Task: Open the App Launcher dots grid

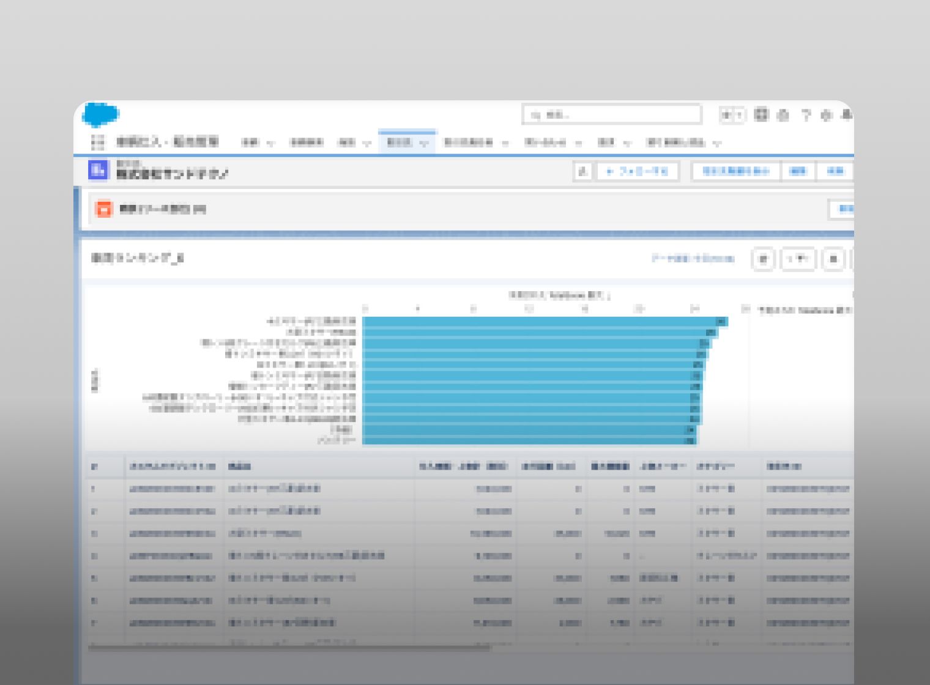Action: [97, 142]
